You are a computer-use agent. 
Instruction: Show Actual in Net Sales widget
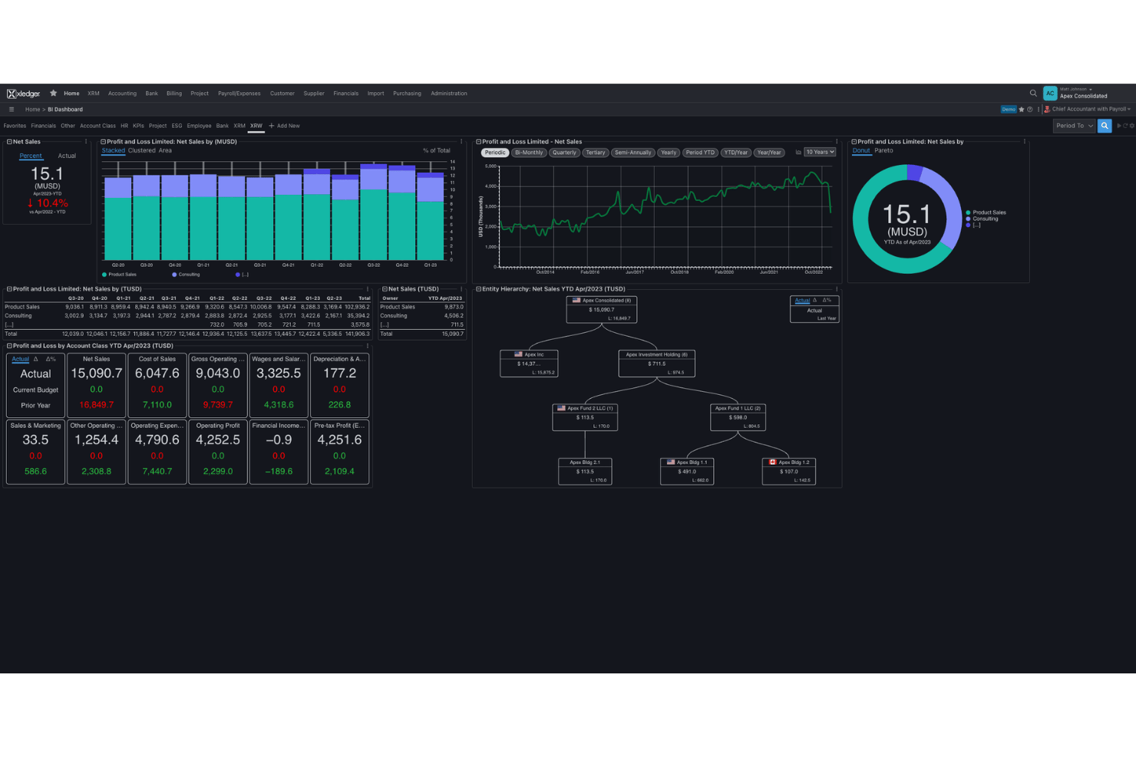coord(68,156)
